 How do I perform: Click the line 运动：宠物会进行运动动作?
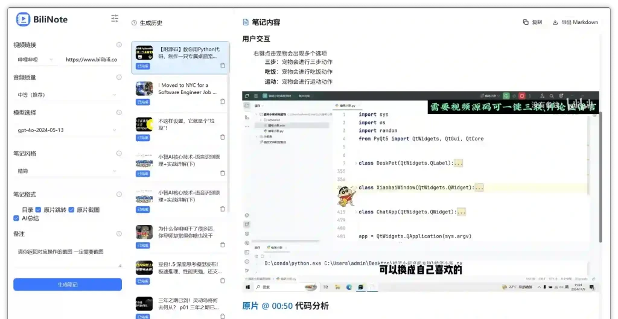coord(299,81)
